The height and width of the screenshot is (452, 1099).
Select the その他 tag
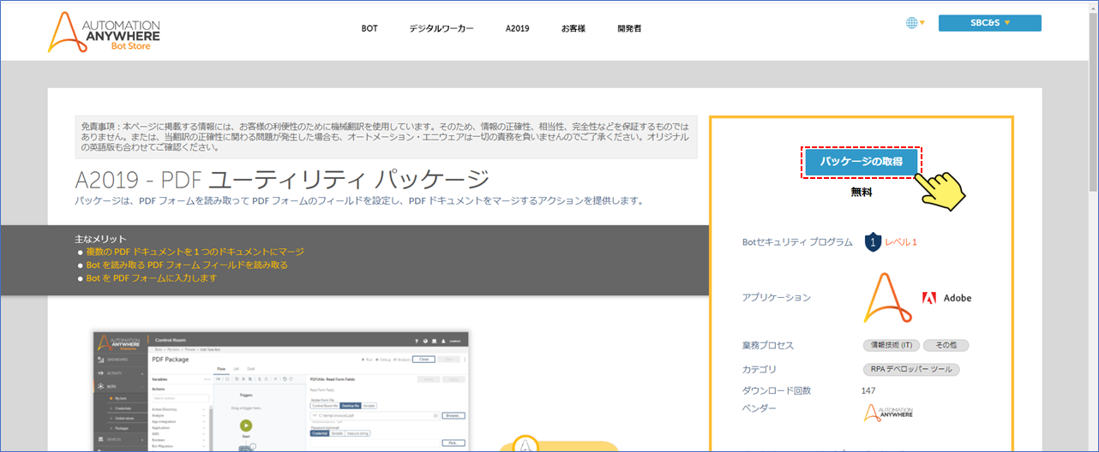(946, 345)
